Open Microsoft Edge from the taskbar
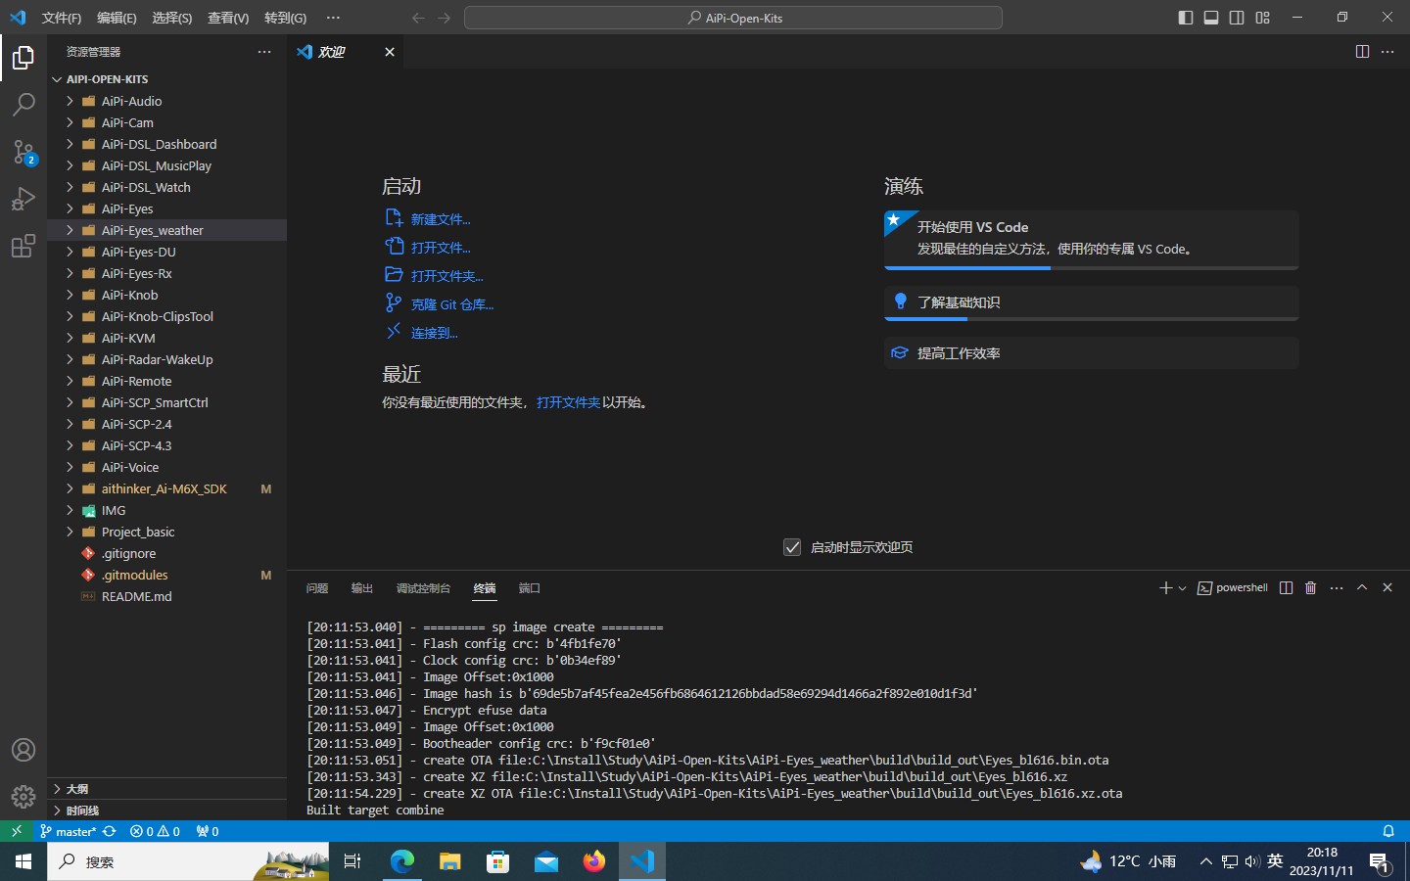This screenshot has width=1410, height=881. (402, 861)
